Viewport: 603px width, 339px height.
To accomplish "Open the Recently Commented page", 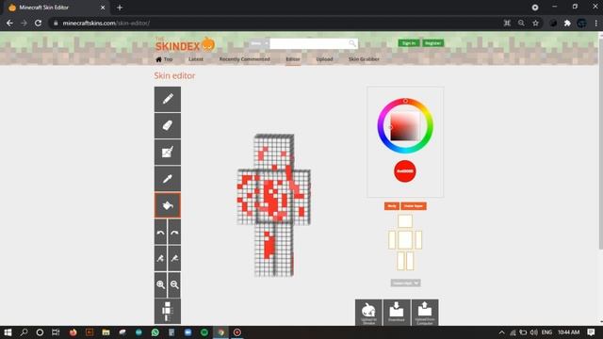I will [x=245, y=59].
